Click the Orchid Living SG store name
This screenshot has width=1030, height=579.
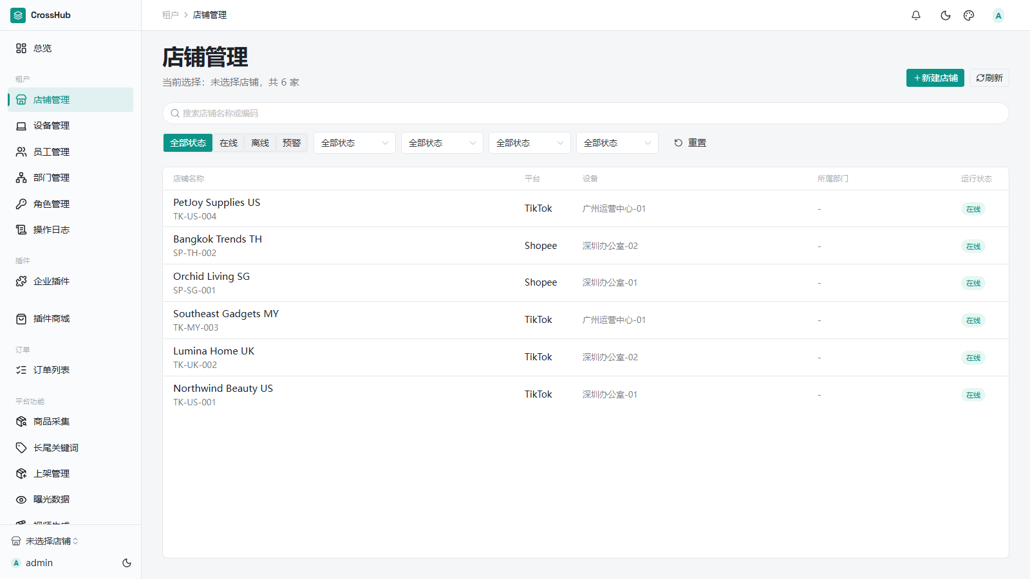(211, 277)
